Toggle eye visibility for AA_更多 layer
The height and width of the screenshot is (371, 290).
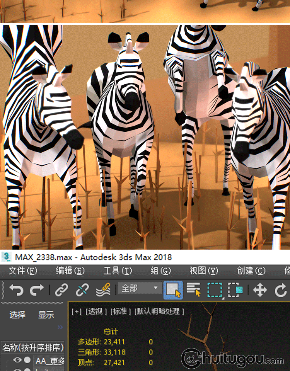(x=17, y=360)
